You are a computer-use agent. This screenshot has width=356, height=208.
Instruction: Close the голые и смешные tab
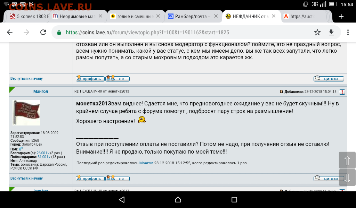pyautogui.click(x=158, y=16)
